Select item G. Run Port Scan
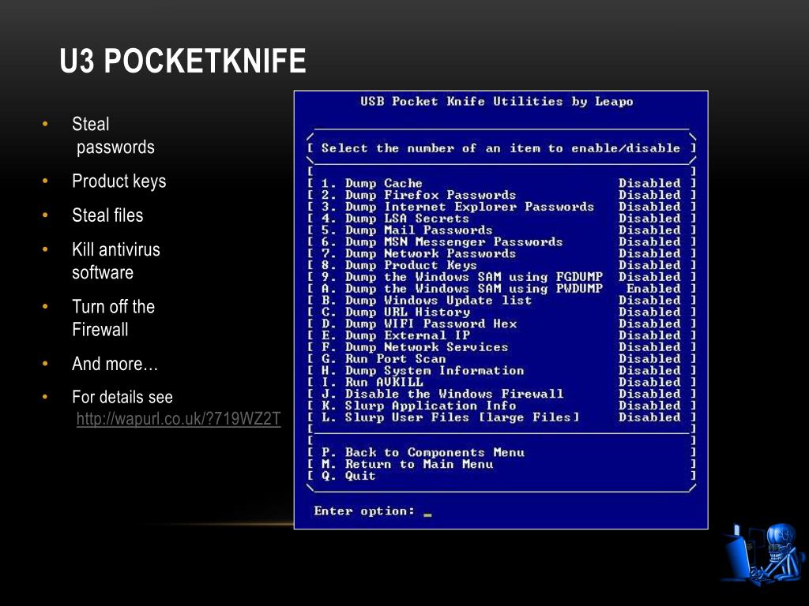 [383, 359]
